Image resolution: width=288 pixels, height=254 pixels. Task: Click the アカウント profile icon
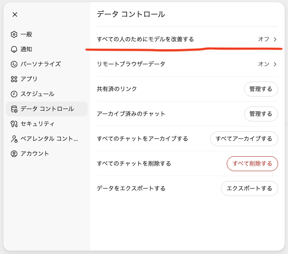click(14, 154)
